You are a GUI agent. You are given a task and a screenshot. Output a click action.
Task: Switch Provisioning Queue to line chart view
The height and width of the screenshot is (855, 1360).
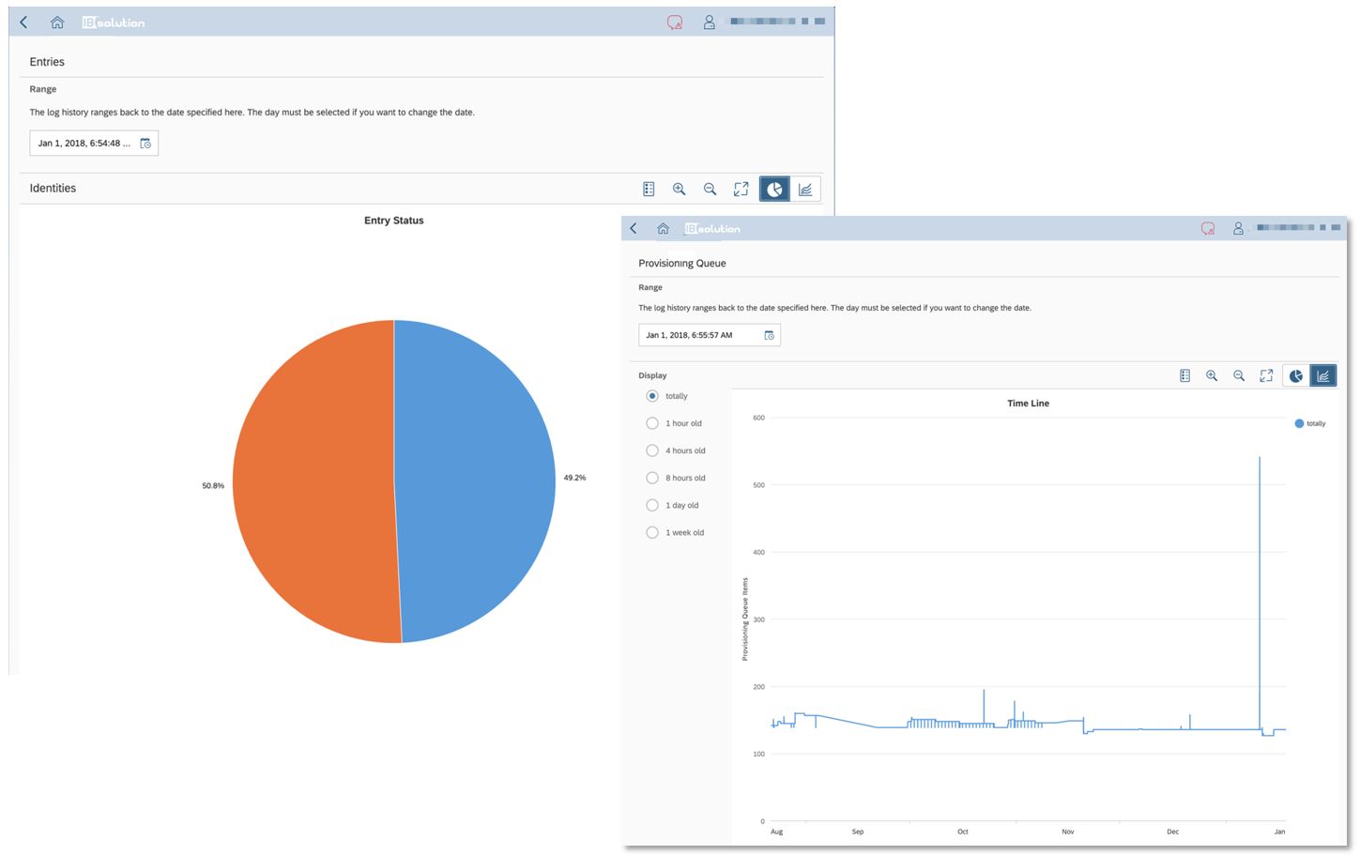click(1323, 376)
